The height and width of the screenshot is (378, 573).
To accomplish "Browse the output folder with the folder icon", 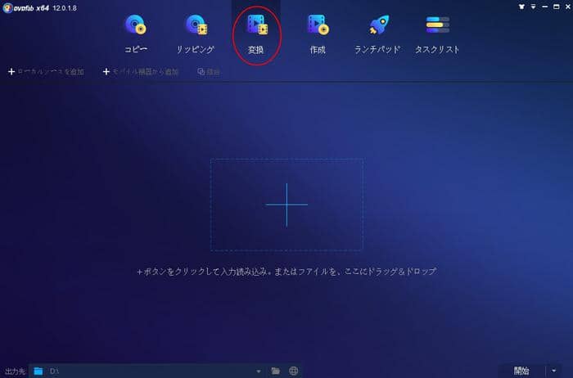I will click(276, 371).
